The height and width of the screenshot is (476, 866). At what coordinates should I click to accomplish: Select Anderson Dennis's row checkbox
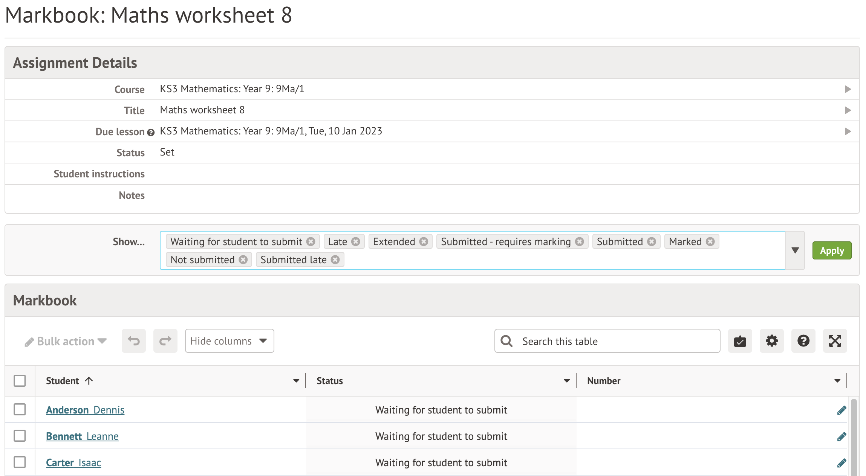(20, 409)
